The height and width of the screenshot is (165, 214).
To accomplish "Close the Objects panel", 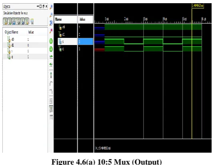I will click(x=46, y=6).
